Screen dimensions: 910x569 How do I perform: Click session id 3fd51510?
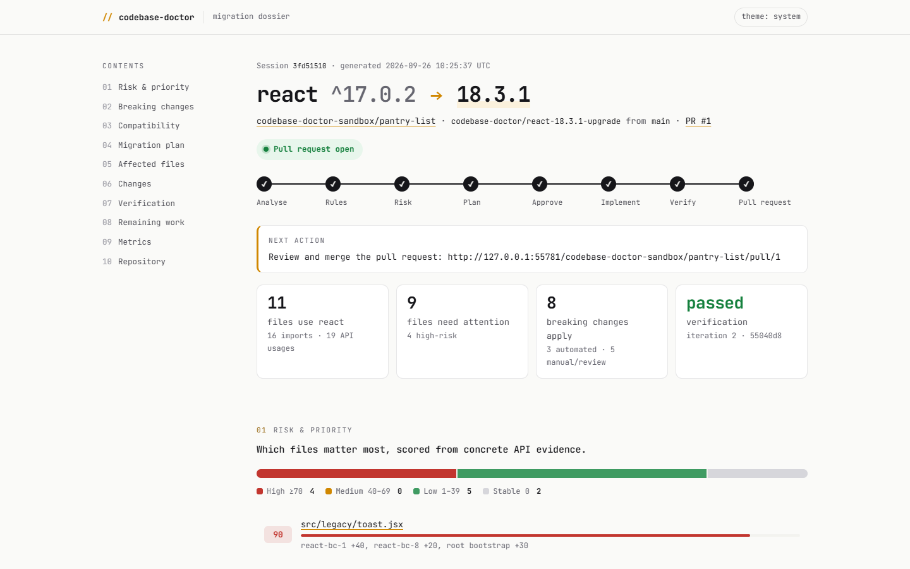[x=310, y=66]
